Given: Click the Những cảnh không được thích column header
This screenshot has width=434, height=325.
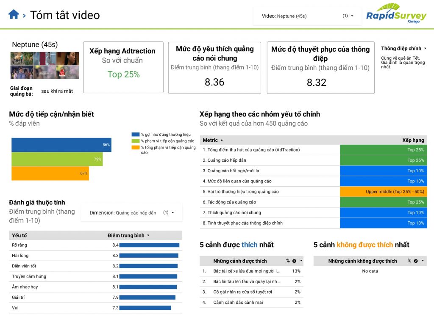Looking at the screenshot, I should pyautogui.click(x=362, y=261).
